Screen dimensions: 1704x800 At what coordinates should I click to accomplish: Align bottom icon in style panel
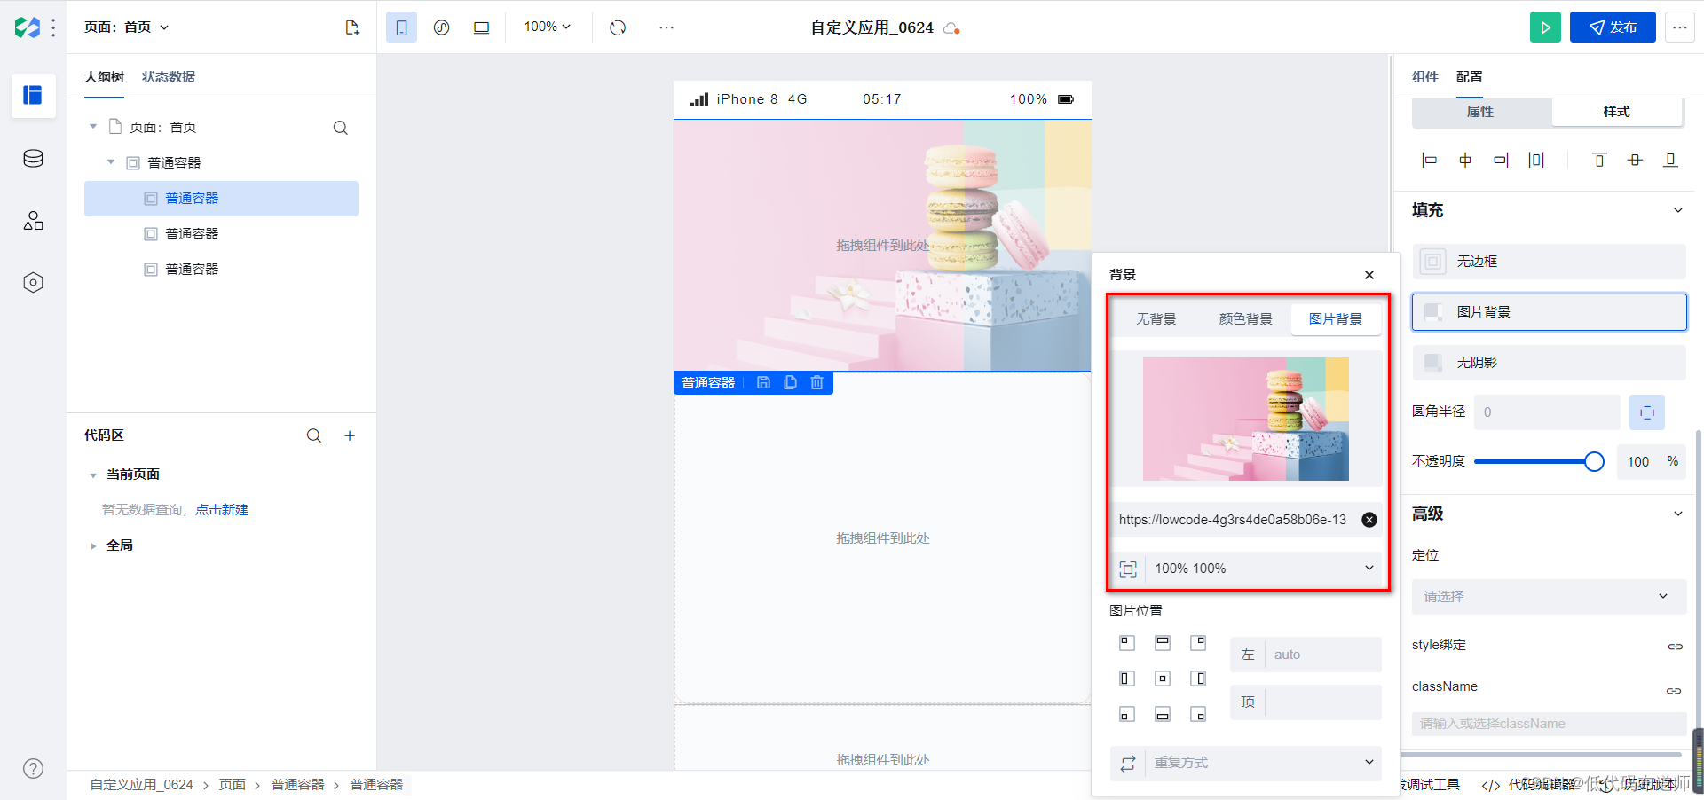click(x=1670, y=160)
